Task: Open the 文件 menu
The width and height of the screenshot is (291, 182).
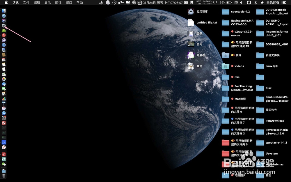Action: click(x=26, y=3)
